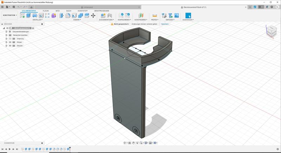Switch to the Blech ribbon tab
This screenshot has width=281, height=153.
click(68, 11)
